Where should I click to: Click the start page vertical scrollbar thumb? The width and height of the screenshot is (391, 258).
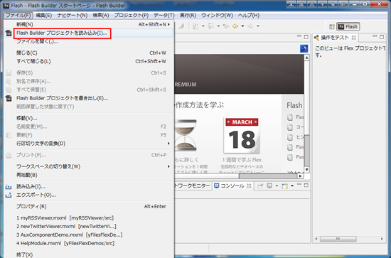click(x=306, y=150)
